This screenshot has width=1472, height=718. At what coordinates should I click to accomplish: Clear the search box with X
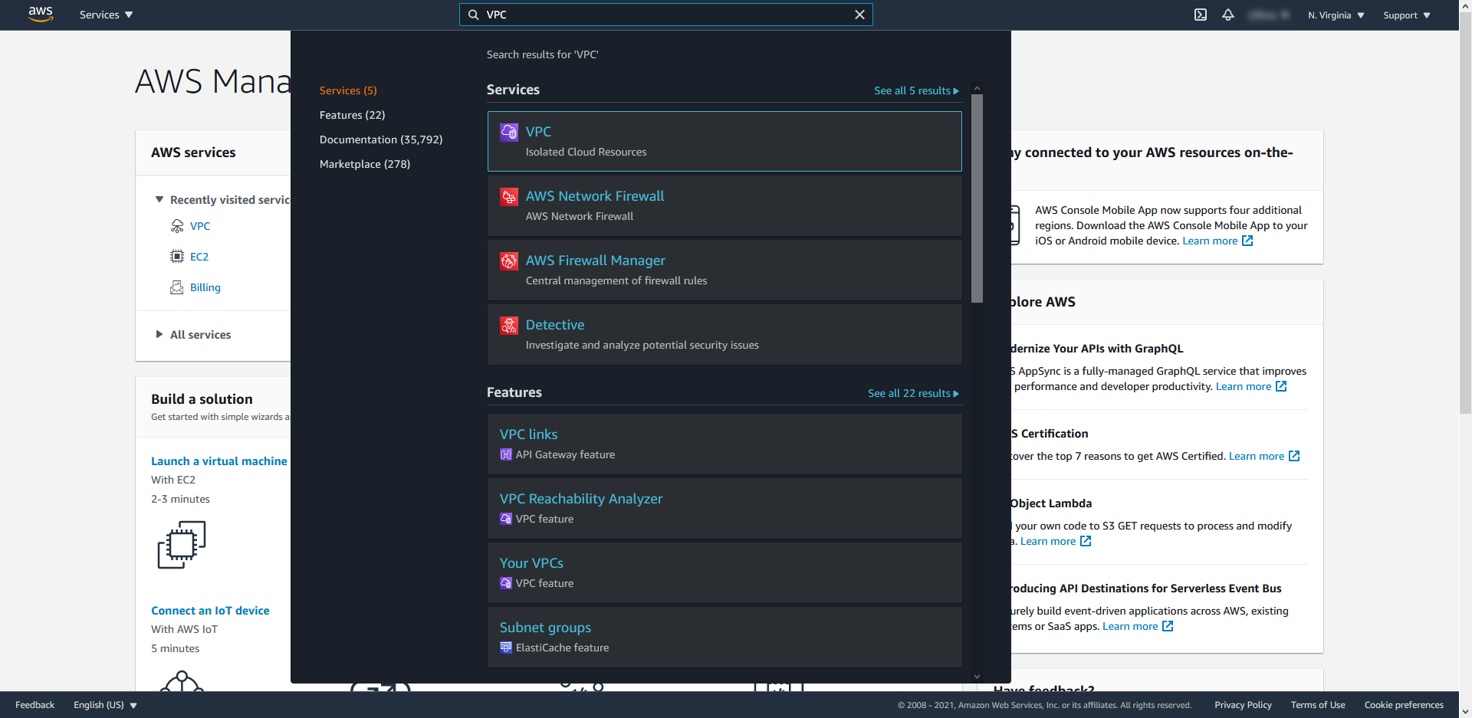(x=859, y=15)
